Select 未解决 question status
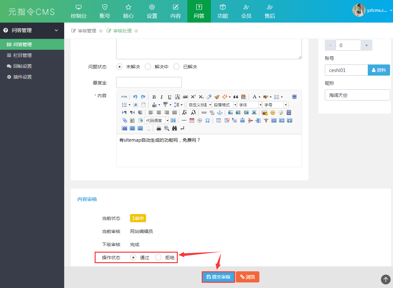Screen dimensions: 393x288 [120, 67]
